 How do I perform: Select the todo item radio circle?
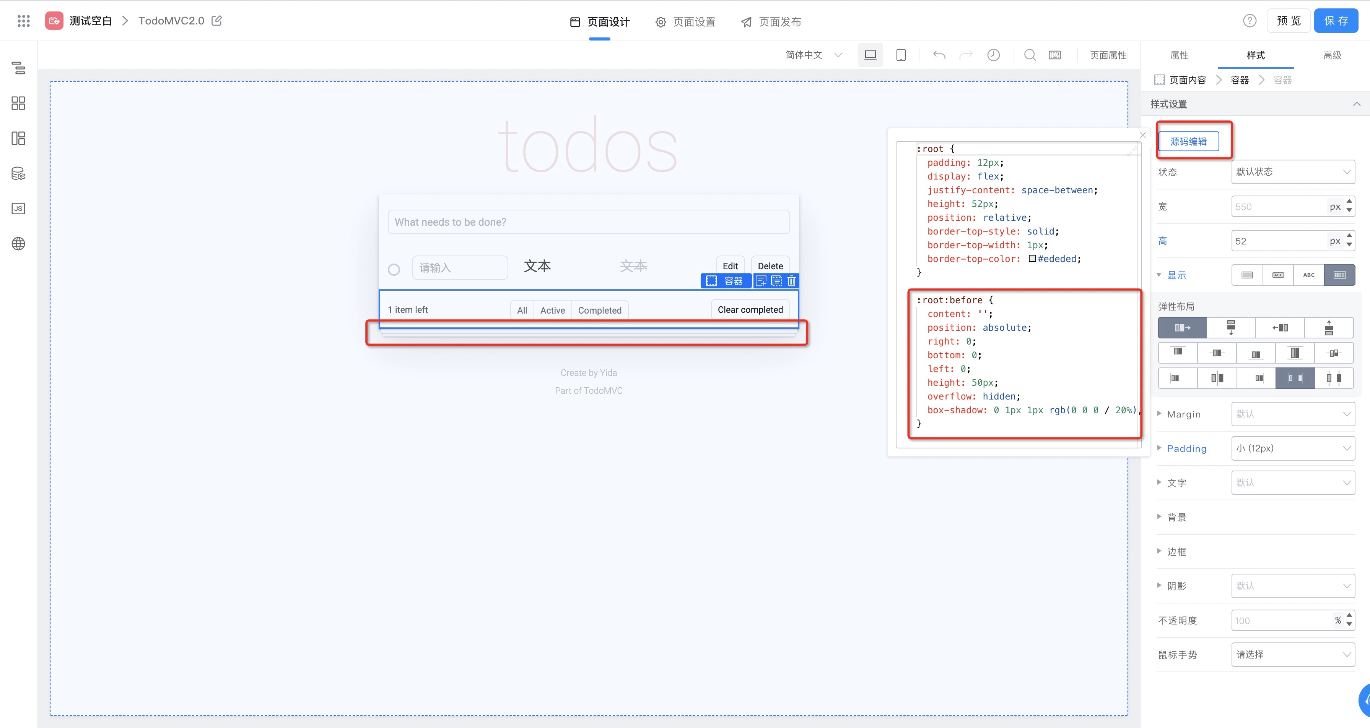[394, 270]
